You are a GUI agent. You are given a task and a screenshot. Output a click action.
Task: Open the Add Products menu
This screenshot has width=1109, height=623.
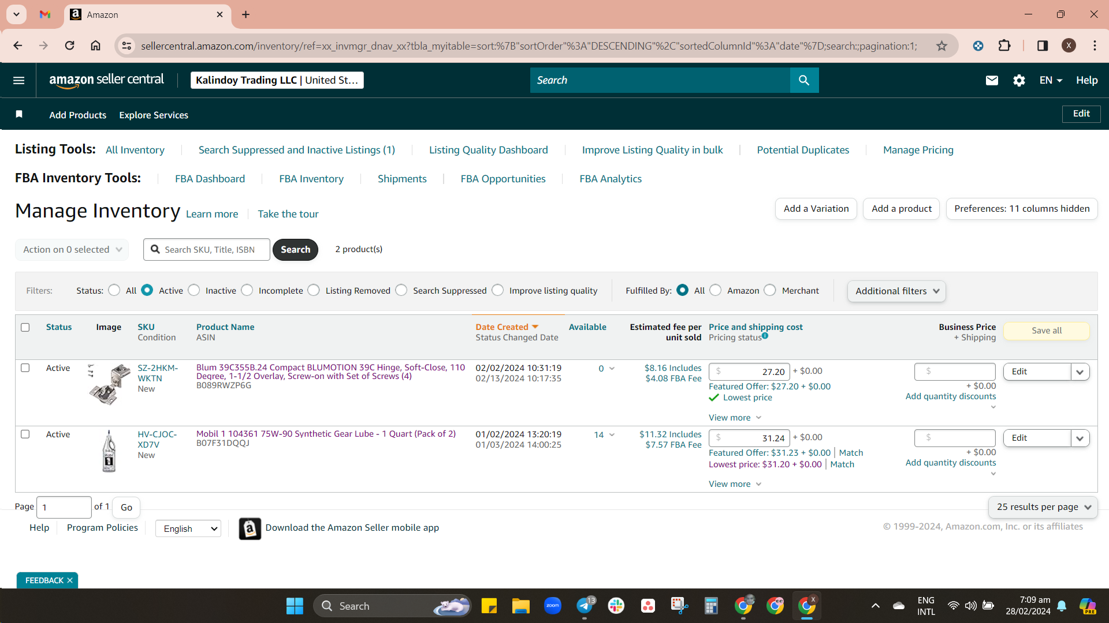click(x=78, y=115)
